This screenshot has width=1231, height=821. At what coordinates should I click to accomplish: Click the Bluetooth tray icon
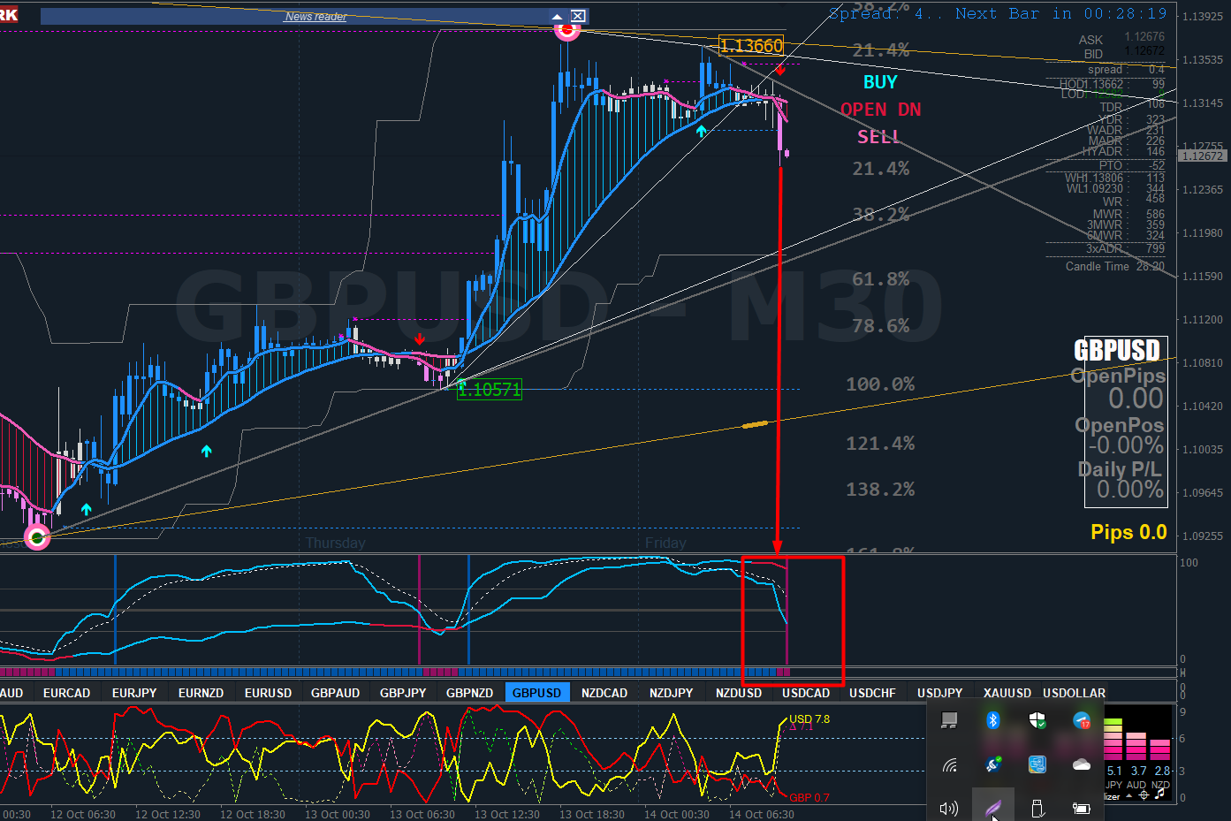(x=992, y=720)
